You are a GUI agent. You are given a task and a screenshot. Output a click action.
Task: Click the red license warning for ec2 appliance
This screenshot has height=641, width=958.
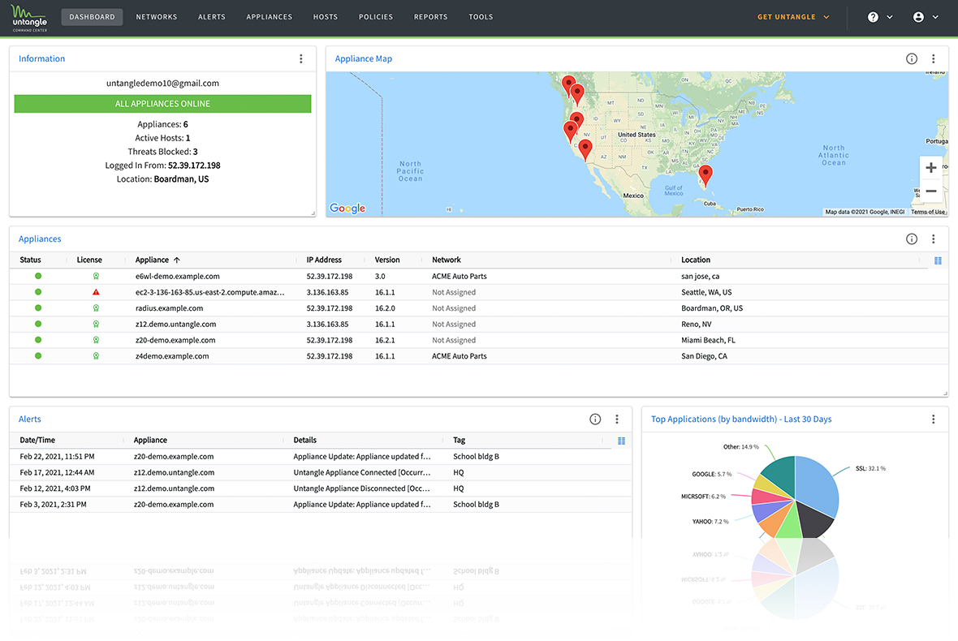point(96,292)
